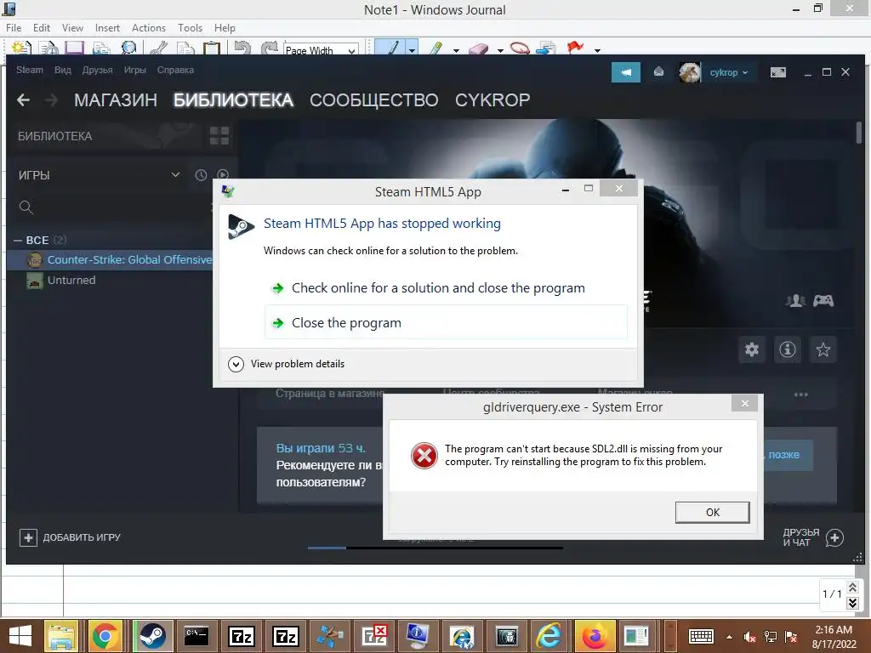Click the Steam library page scrollbar
Image resolution: width=871 pixels, height=653 pixels.
click(x=859, y=133)
